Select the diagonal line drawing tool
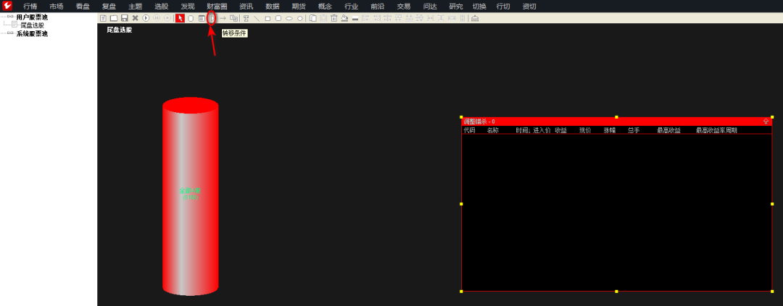 tap(257, 18)
